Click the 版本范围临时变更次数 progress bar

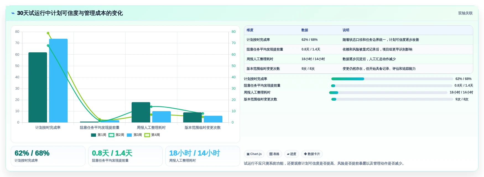click(392, 99)
